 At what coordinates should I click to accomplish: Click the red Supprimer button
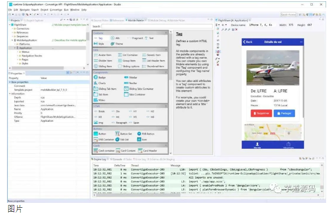[x=261, y=113]
